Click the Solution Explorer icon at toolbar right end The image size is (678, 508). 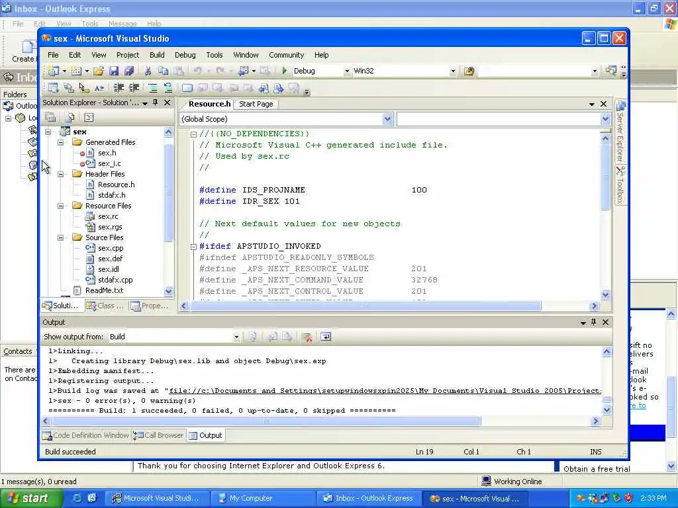(x=610, y=70)
